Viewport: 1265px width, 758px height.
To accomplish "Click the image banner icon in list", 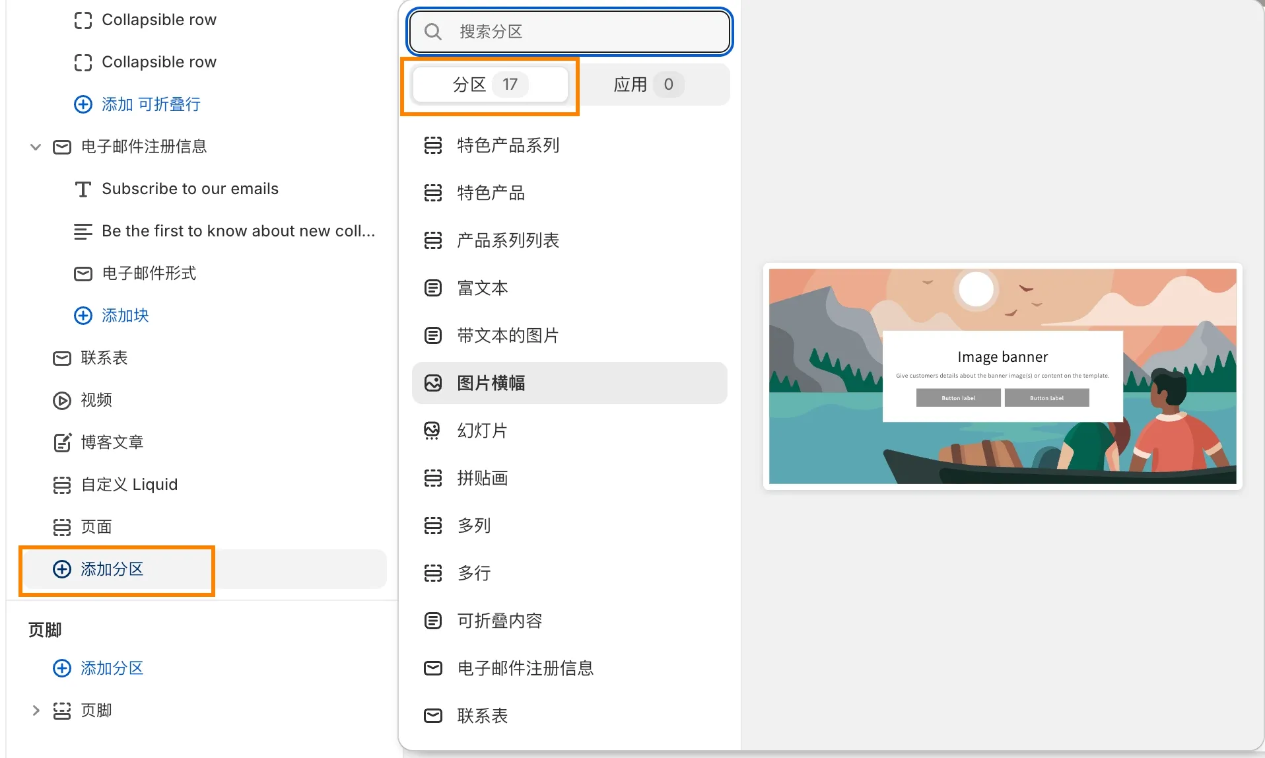I will (432, 383).
